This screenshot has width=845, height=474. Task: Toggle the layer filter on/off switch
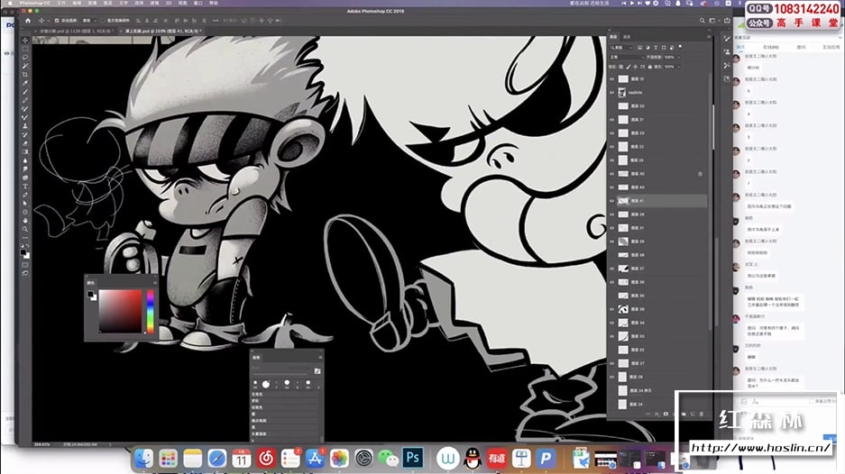680,48
